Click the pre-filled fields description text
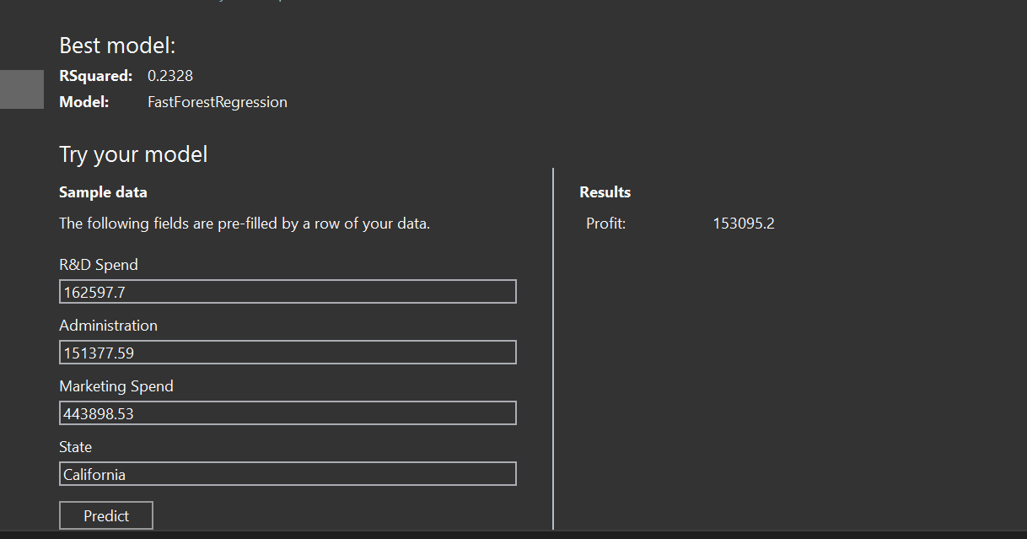1027x539 pixels. pos(245,223)
